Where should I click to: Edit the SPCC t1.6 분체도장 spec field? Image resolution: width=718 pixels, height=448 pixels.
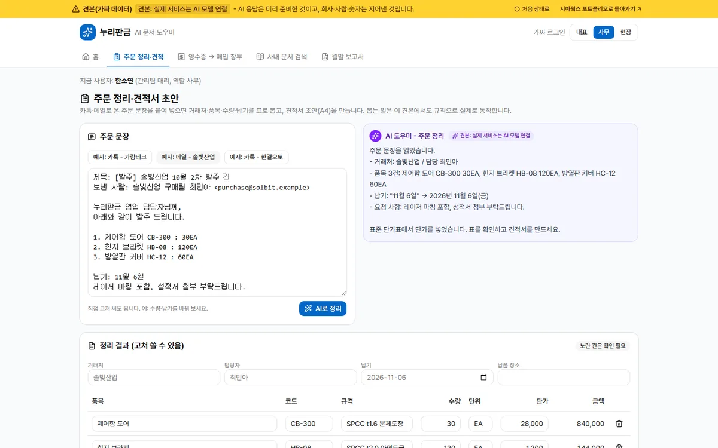click(377, 424)
